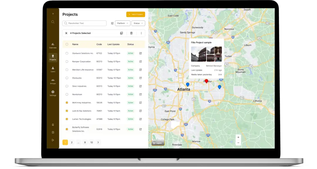Go to page 2 of projects

(72, 142)
